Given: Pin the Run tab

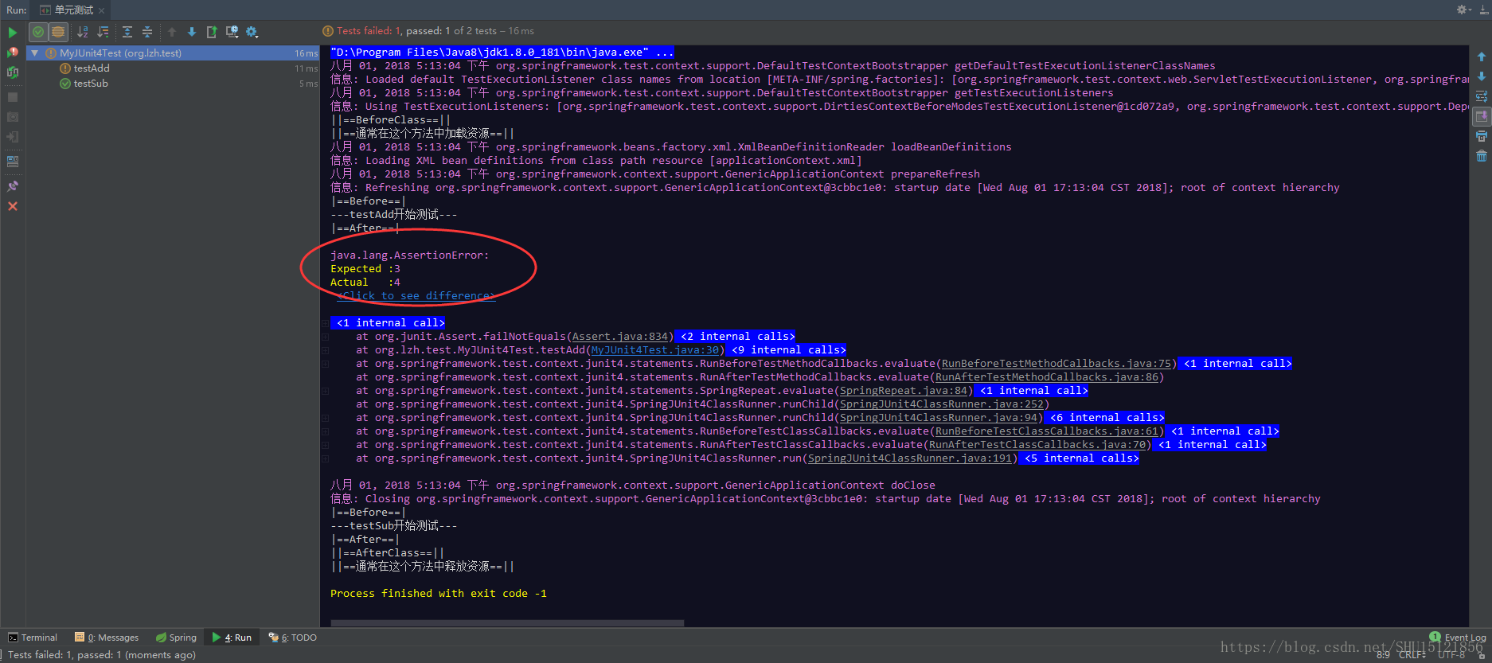Looking at the screenshot, I should pos(13,186).
